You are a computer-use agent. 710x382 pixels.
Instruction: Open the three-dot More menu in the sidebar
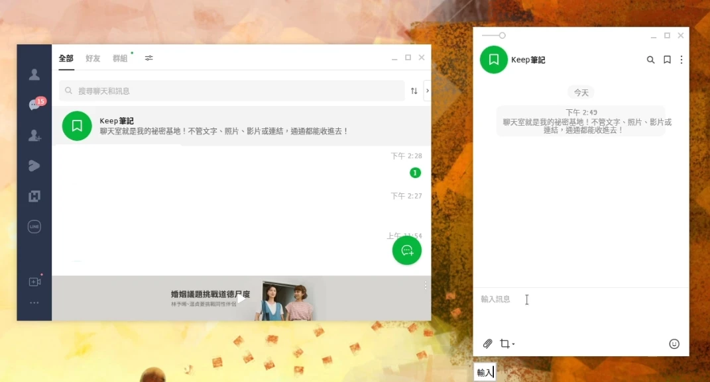point(34,303)
